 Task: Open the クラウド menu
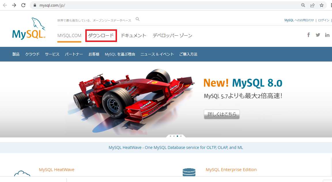click(x=32, y=54)
